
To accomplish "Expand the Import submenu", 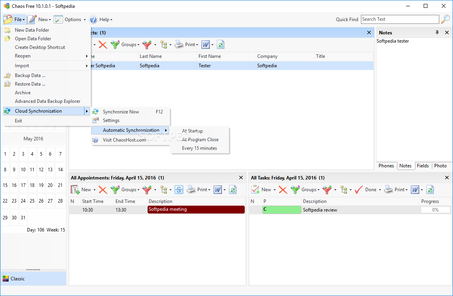I will [x=47, y=66].
